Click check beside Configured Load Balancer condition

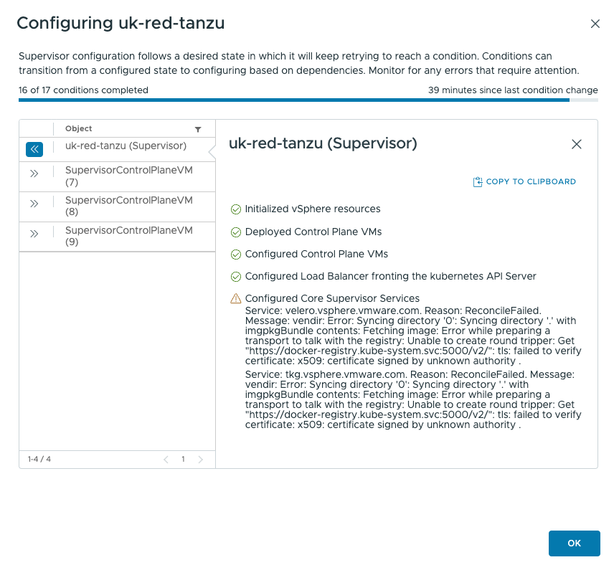click(235, 276)
